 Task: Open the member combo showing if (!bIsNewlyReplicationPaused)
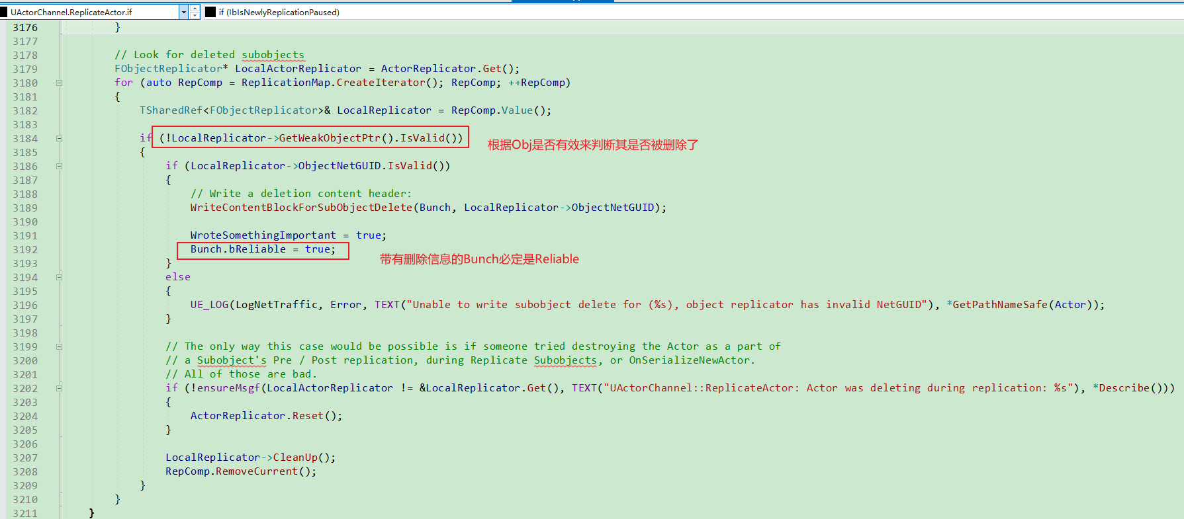pyautogui.click(x=693, y=12)
